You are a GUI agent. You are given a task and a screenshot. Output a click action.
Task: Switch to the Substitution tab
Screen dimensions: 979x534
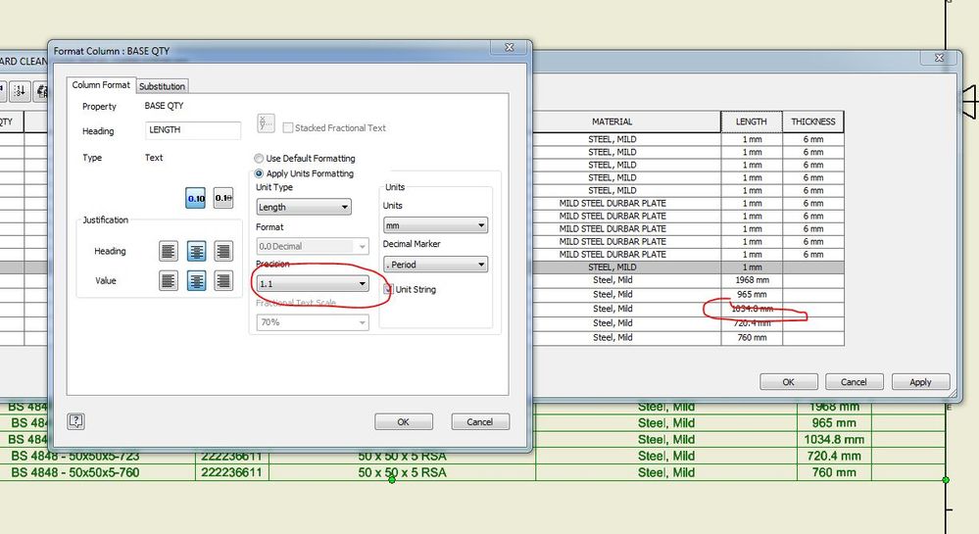tap(162, 86)
